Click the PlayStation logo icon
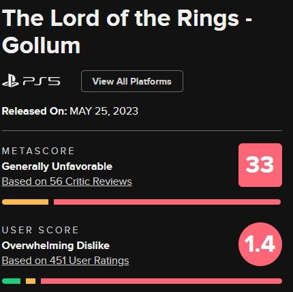This screenshot has width=293, height=292. coord(10,81)
